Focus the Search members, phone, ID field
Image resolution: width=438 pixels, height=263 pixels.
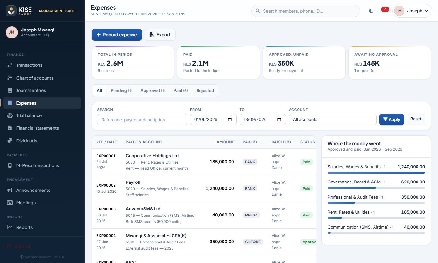[306, 11]
